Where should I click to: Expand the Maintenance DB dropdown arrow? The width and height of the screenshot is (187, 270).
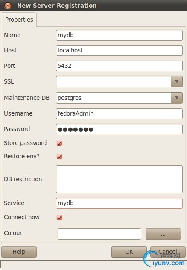[177, 98]
